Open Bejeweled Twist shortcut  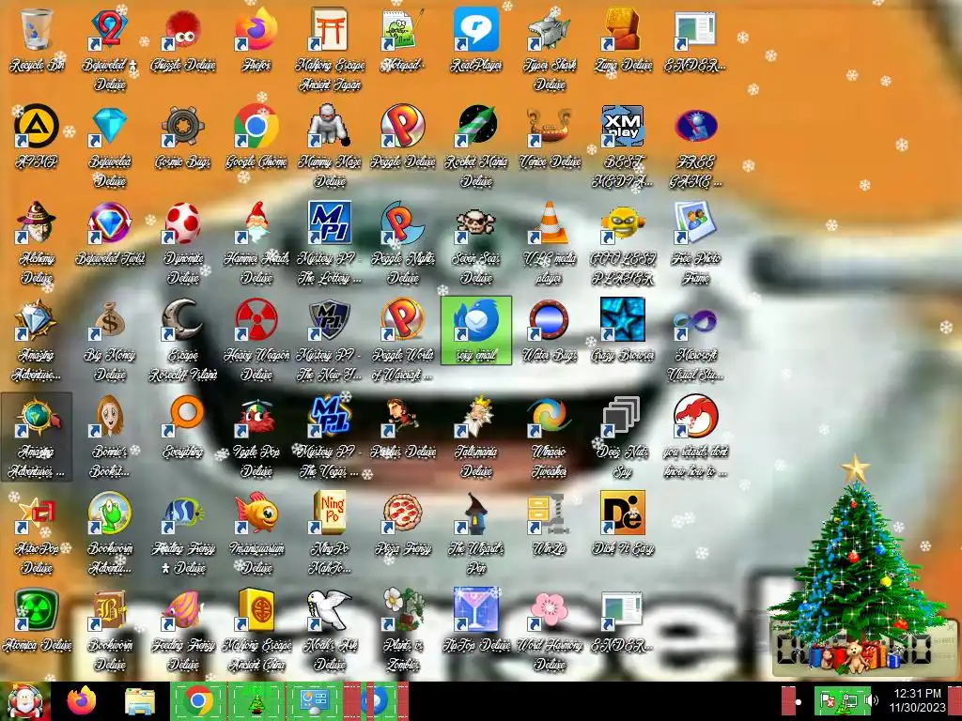coord(110,234)
